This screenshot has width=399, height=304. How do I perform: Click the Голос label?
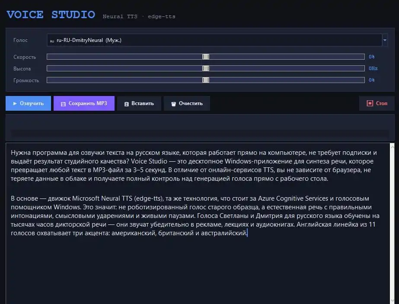click(x=20, y=40)
